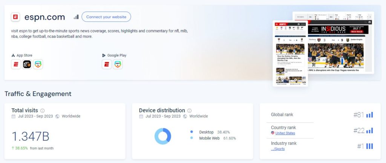The image size is (386, 163).
Task: Open the United States country rank link
Action: (285, 133)
